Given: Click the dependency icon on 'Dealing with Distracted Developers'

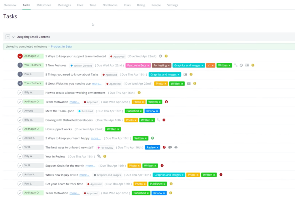Looking at the screenshot, I should 158,120.
